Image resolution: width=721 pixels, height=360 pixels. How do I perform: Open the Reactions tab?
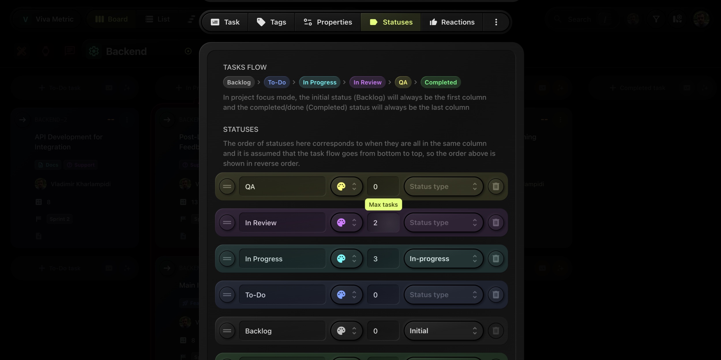(452, 22)
